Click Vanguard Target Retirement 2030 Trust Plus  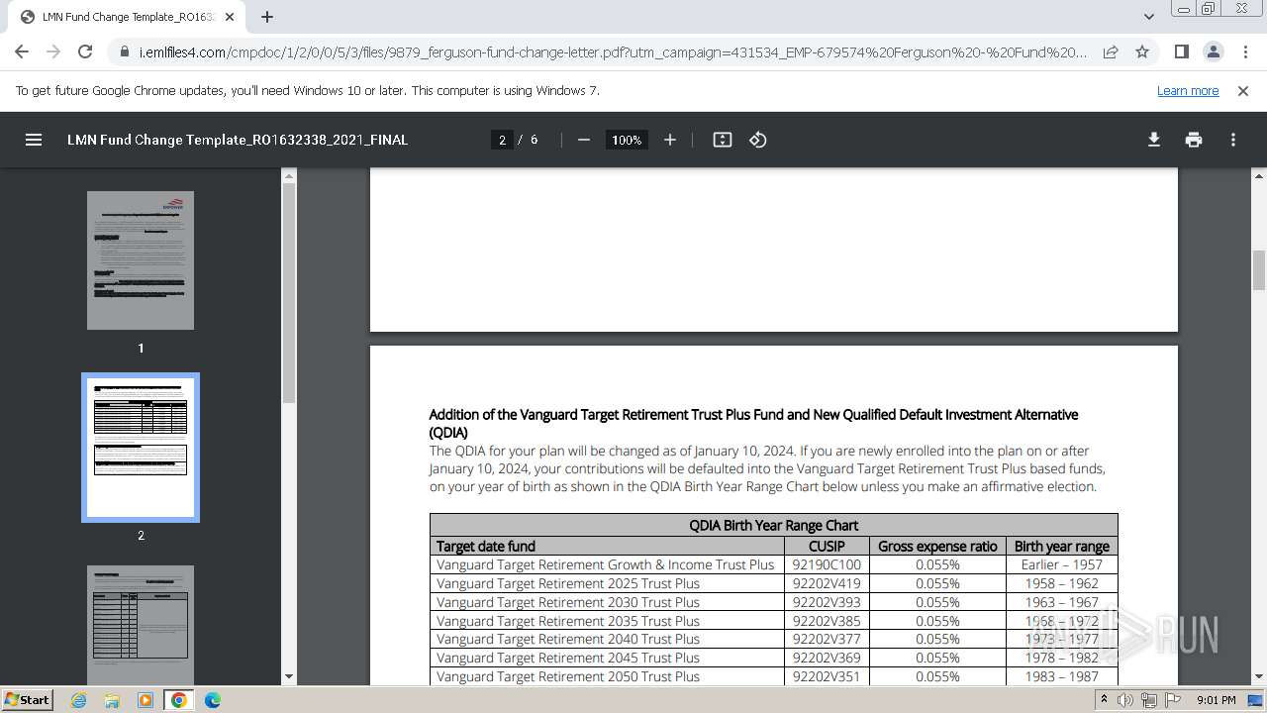pyautogui.click(x=568, y=602)
